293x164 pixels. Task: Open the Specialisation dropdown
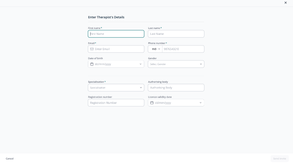tap(116, 88)
